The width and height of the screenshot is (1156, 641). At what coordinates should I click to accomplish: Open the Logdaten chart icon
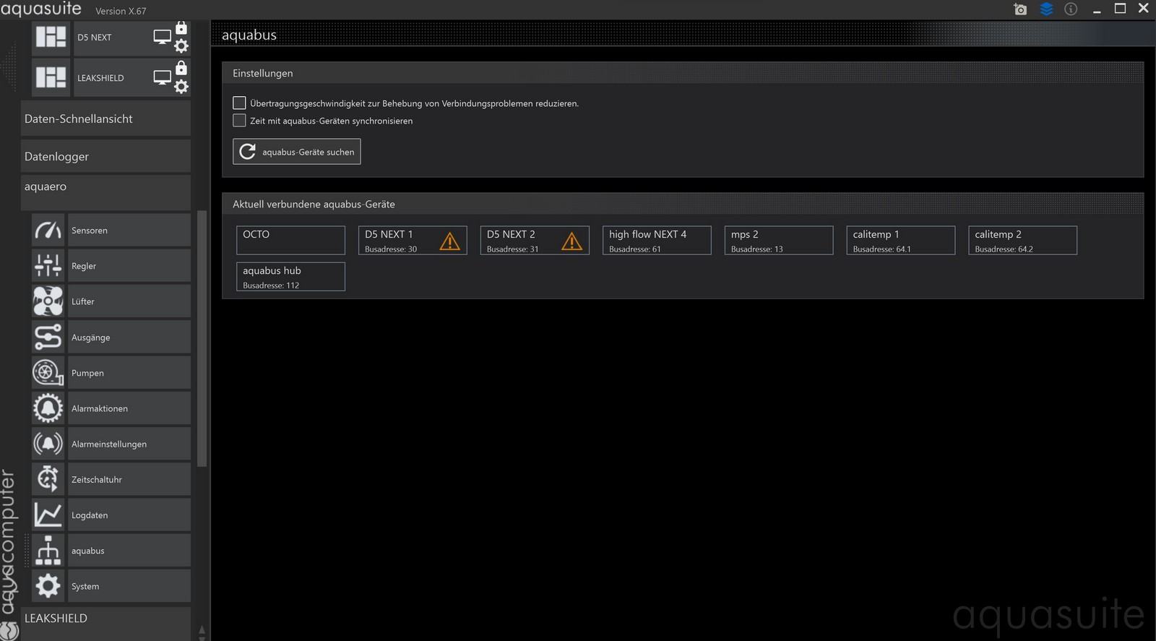pyautogui.click(x=48, y=515)
